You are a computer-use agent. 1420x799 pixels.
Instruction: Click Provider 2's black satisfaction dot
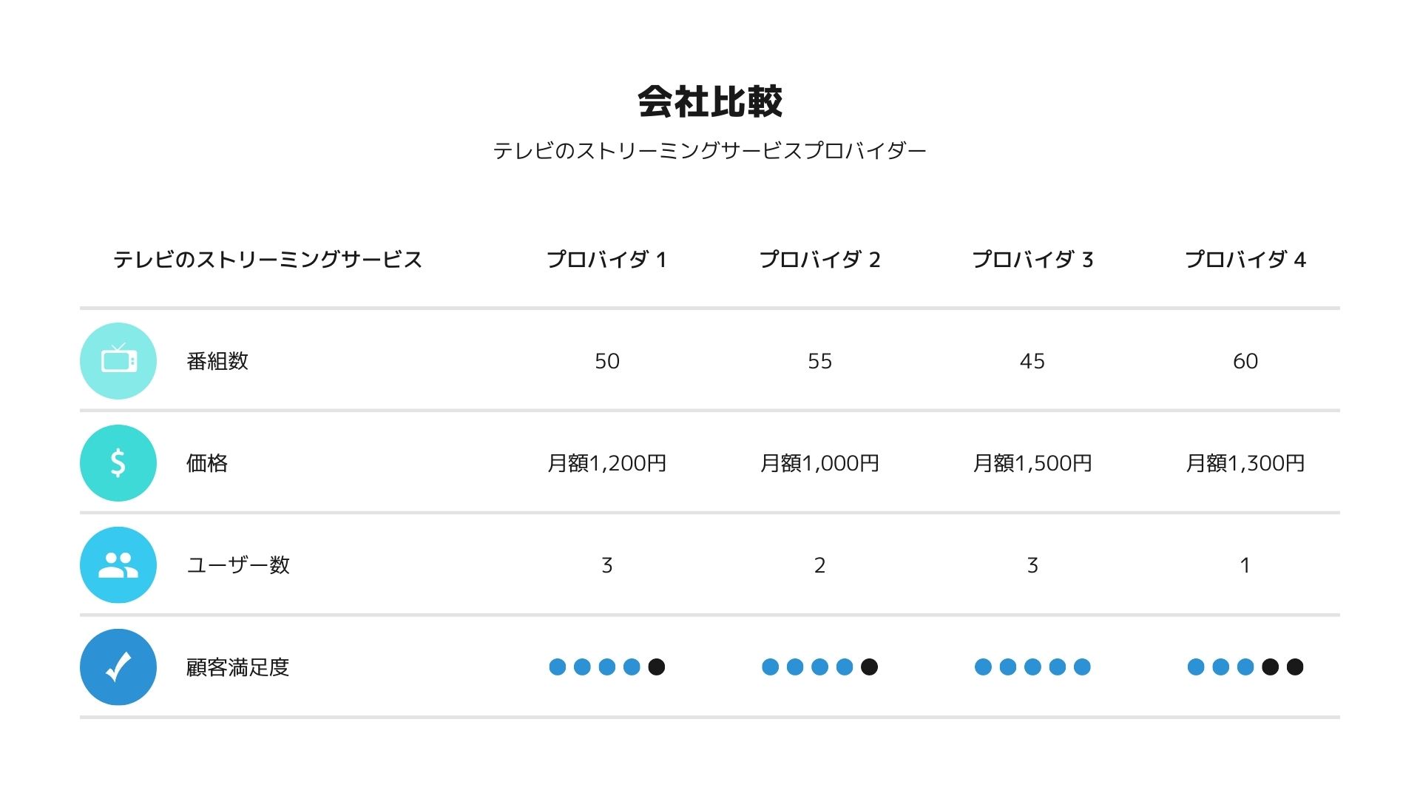[x=870, y=667]
